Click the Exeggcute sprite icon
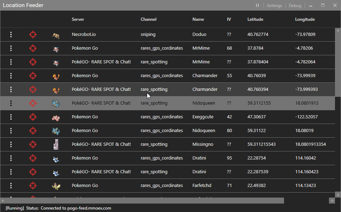 click(56, 117)
